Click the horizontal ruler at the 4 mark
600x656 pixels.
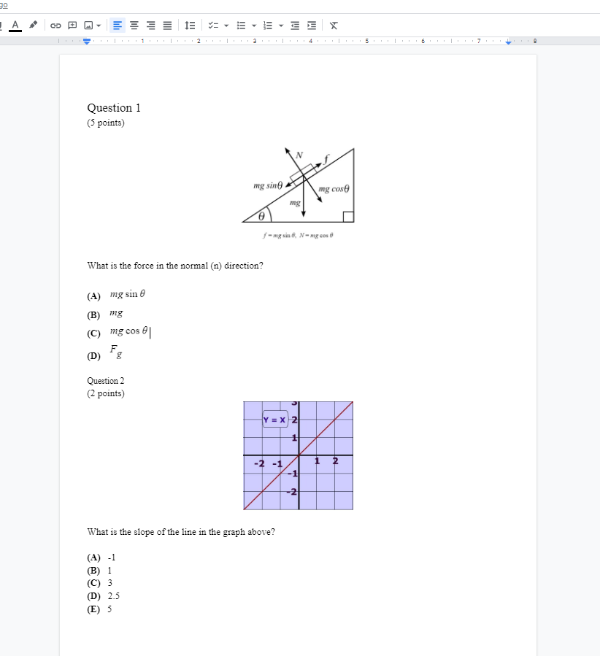click(310, 41)
